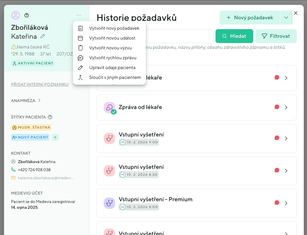Click the patient avatar icon

pyautogui.click(x=15, y=15)
